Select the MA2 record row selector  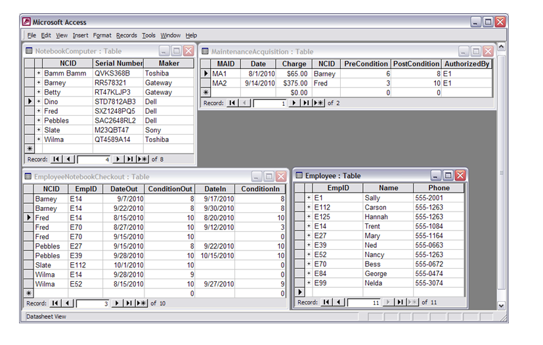click(x=206, y=83)
